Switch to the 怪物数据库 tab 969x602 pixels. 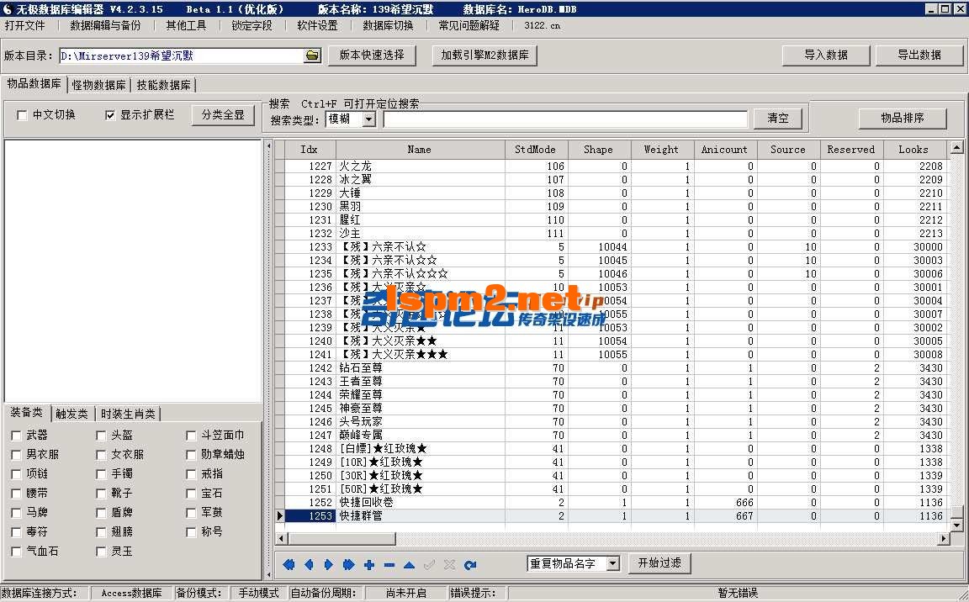click(x=98, y=85)
